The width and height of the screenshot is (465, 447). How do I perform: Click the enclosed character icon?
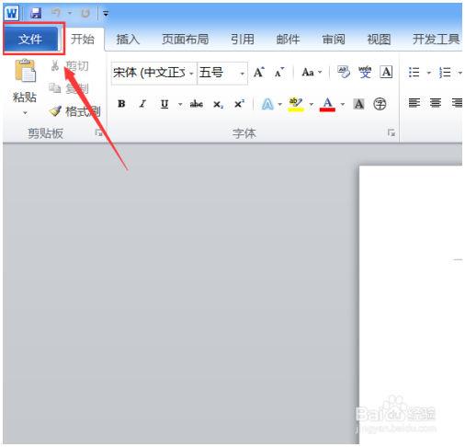click(380, 104)
